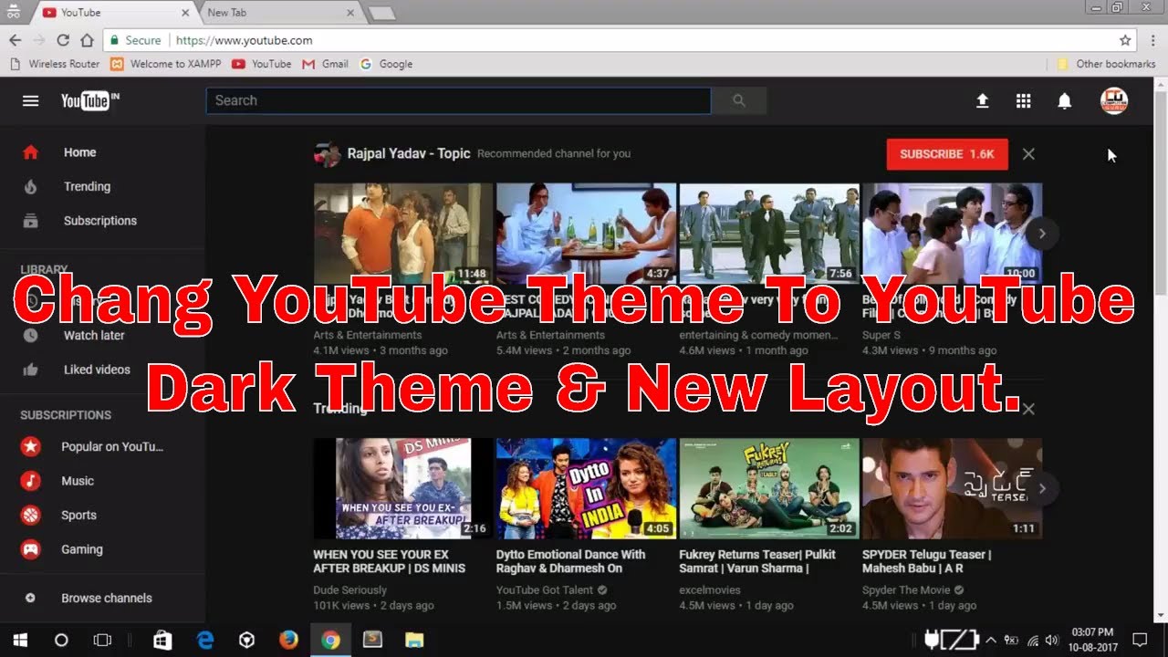The image size is (1168, 657).
Task: Click the Sports channel icon
Action: coord(31,515)
